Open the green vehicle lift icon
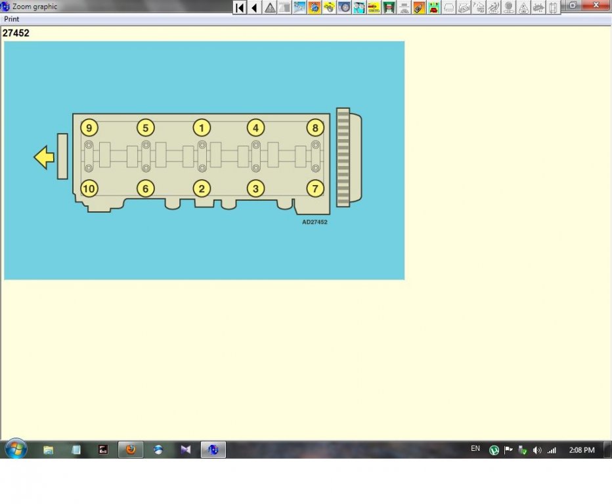This screenshot has height=504, width=612. (389, 7)
